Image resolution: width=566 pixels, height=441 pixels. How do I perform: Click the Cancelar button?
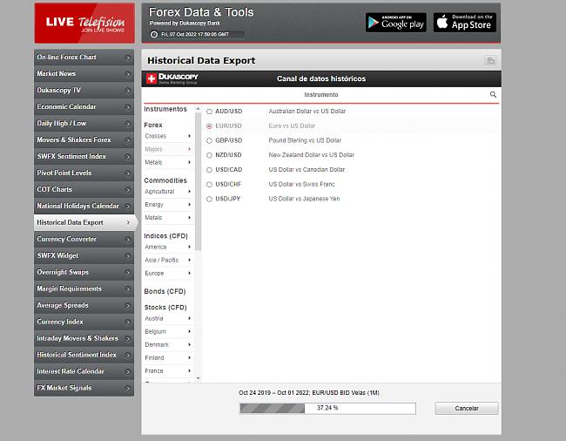click(467, 409)
